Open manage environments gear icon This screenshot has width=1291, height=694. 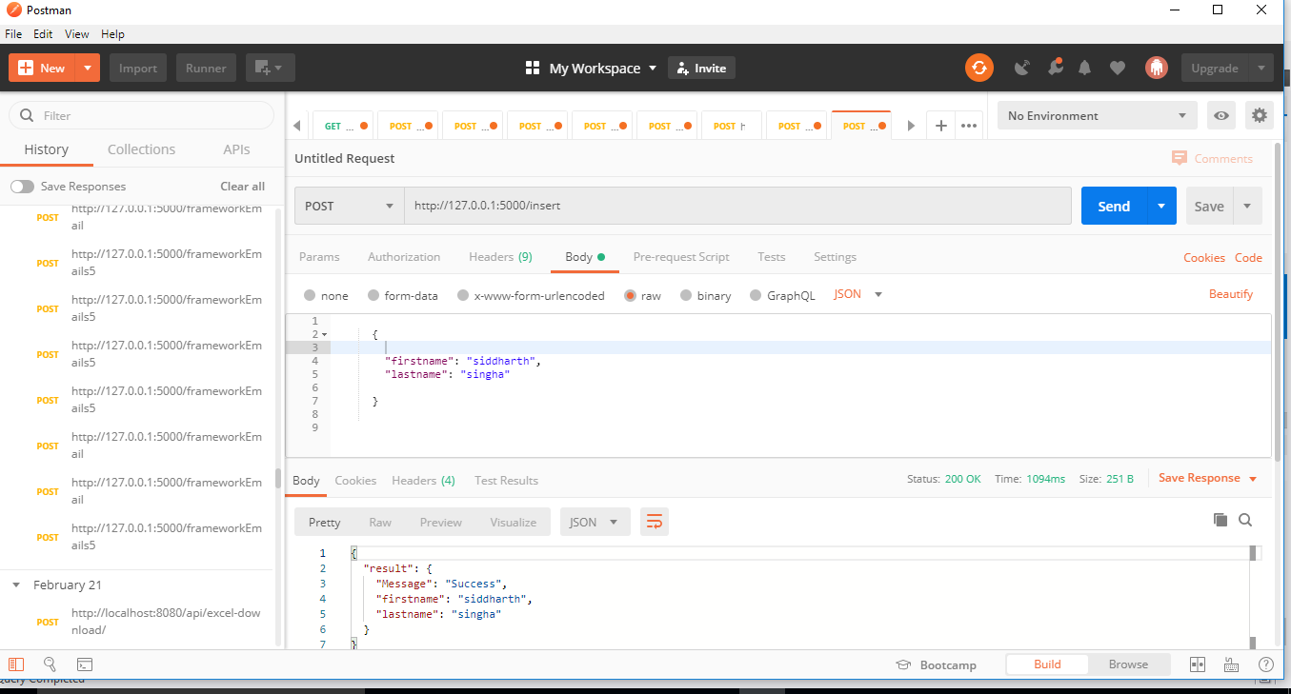coord(1260,115)
